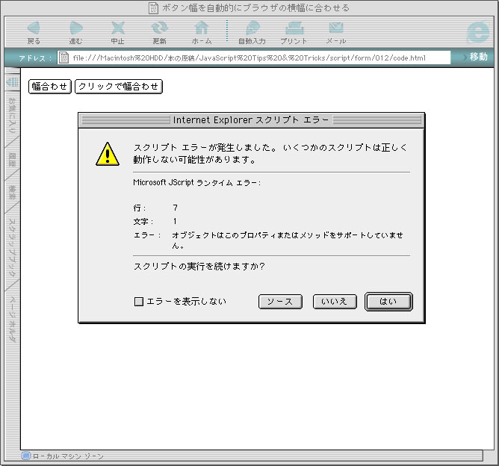Click the 自動入力 autofill icon

[x=252, y=28]
